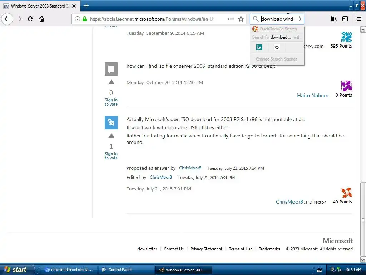Click ChrisMoor8 in Edited by line
The image size is (366, 275).
click(161, 177)
